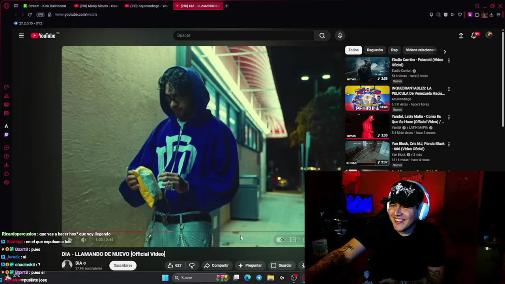
Task: Mute the video volume icon
Action: [x=83, y=240]
